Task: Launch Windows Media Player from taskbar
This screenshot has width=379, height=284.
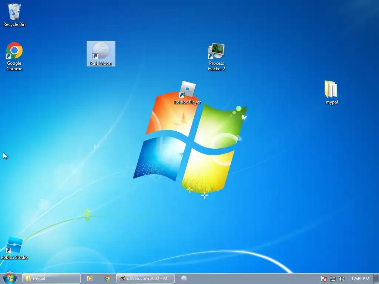Action: [x=90, y=278]
